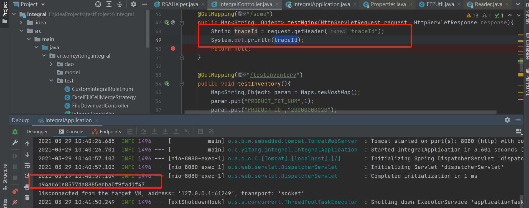Screen dimensions: 529x208
Task: Toggle mute breakpoints
Action: tap(15, 202)
